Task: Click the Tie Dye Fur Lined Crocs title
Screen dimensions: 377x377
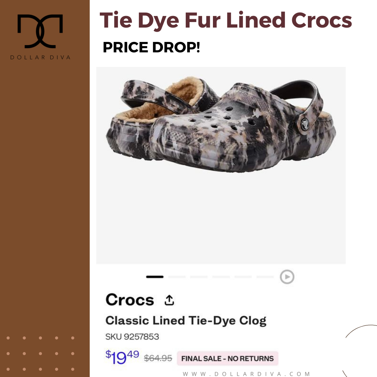Action: tap(226, 21)
